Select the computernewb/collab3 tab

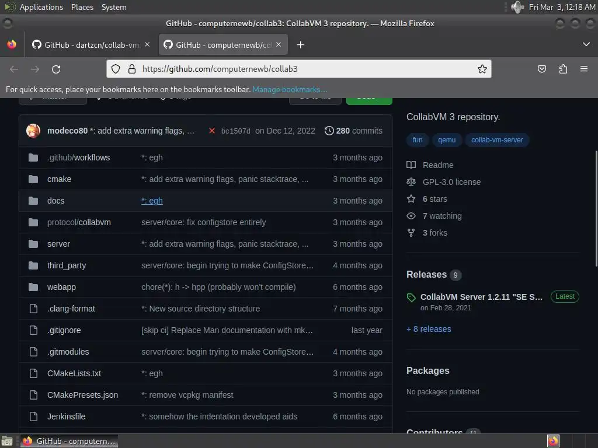click(223, 45)
